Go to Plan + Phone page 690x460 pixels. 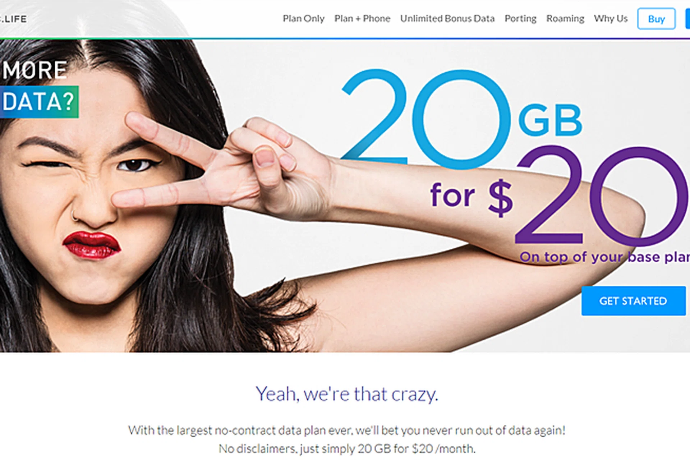tap(362, 19)
